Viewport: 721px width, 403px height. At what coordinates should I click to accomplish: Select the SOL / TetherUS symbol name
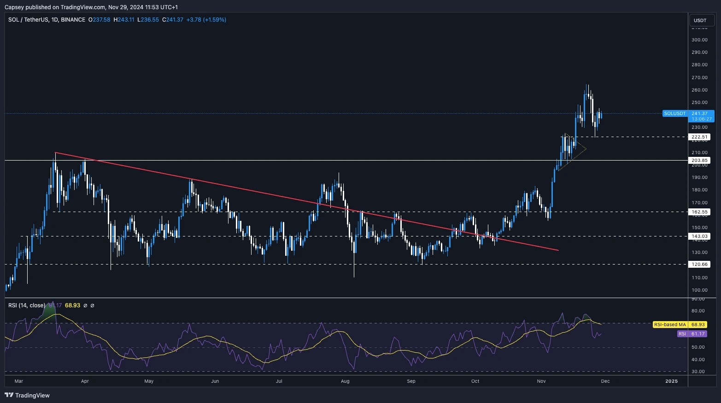(x=29, y=20)
